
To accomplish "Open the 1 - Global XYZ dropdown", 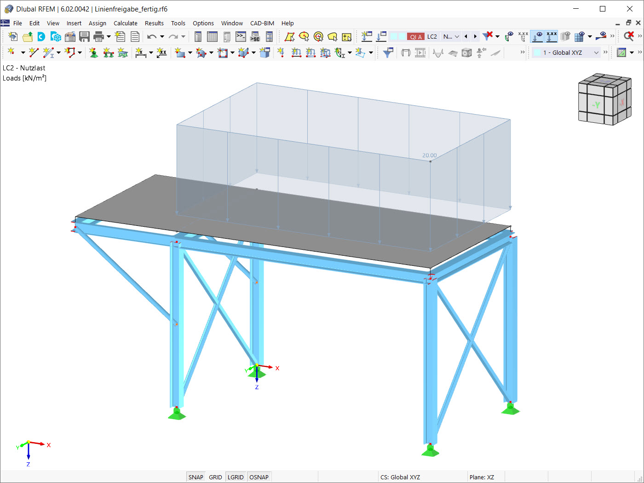I will click(x=596, y=52).
